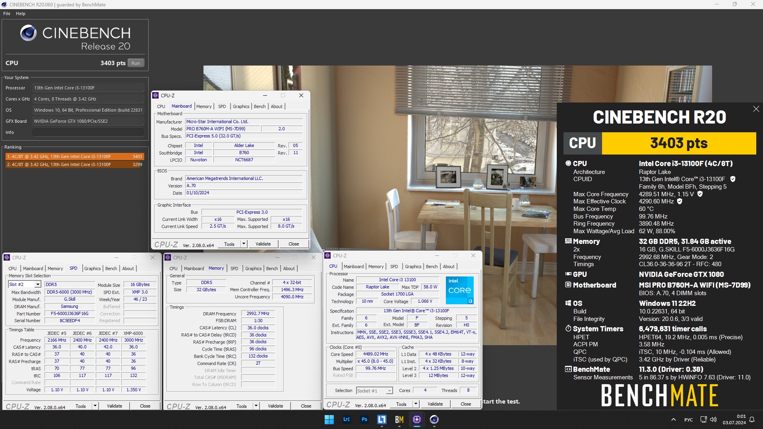Click the GPU card icon in BenchMate panel
The image size is (763, 429).
(x=568, y=274)
